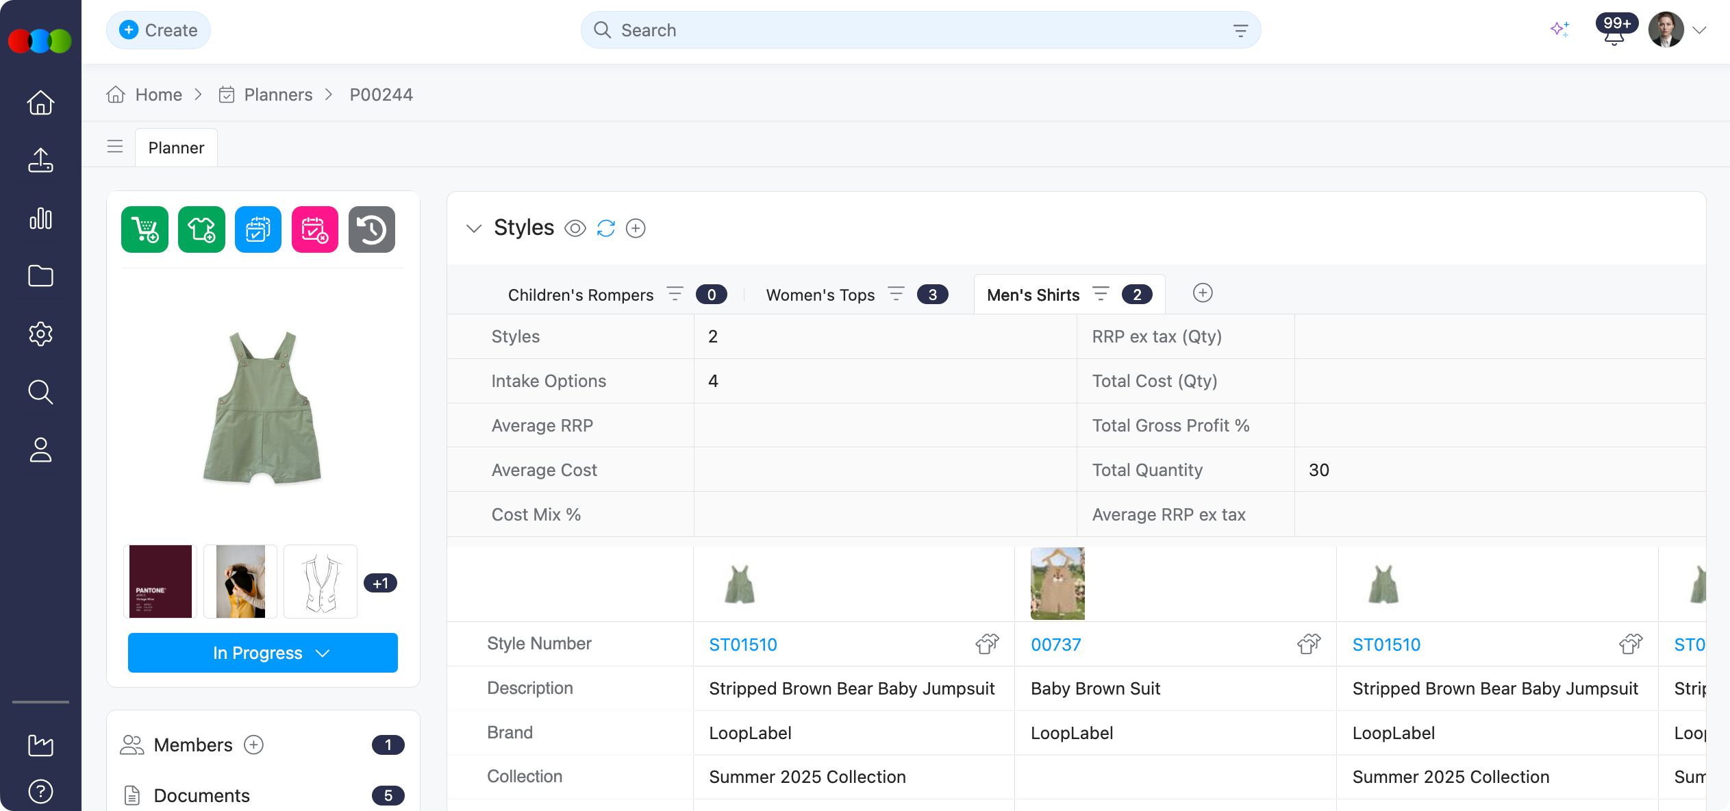Refresh the Styles panel
1730x811 pixels.
point(605,228)
